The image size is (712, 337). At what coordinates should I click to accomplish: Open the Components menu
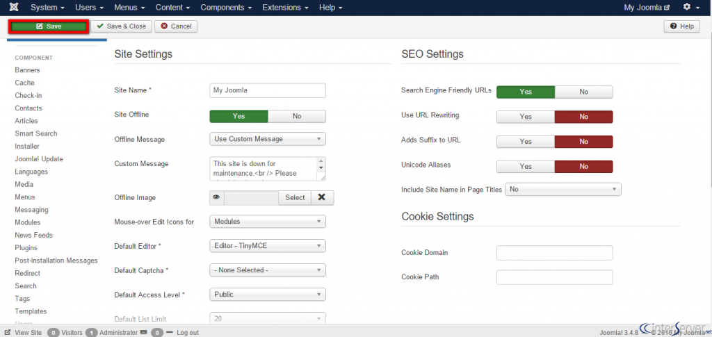pyautogui.click(x=226, y=8)
